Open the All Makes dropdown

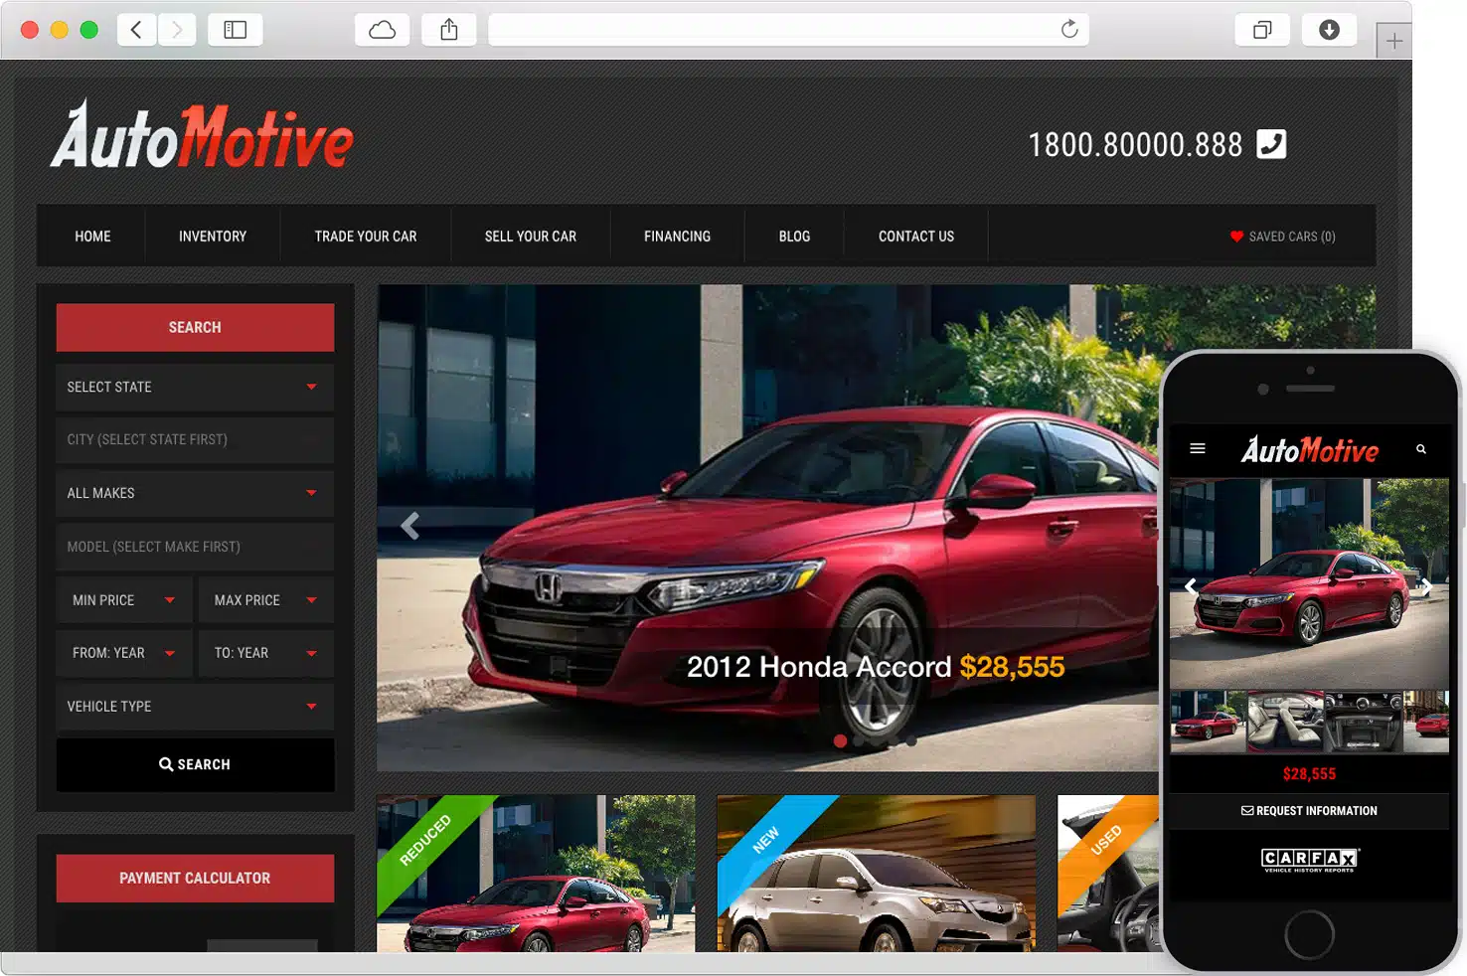[195, 493]
